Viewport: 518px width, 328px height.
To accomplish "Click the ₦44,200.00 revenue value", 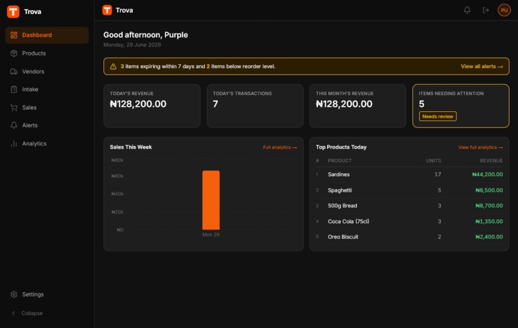I will coord(487,174).
